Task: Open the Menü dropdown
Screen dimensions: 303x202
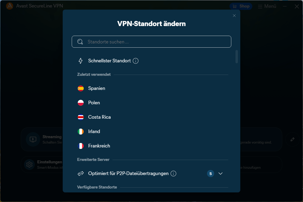Action: coord(266,6)
